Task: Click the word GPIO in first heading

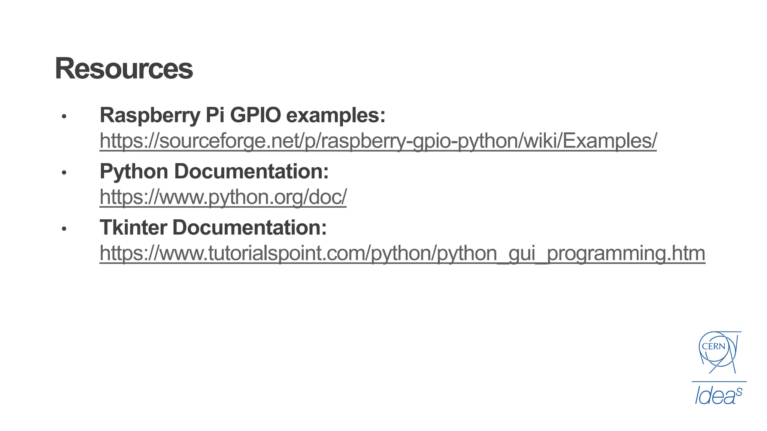Action: [x=255, y=115]
